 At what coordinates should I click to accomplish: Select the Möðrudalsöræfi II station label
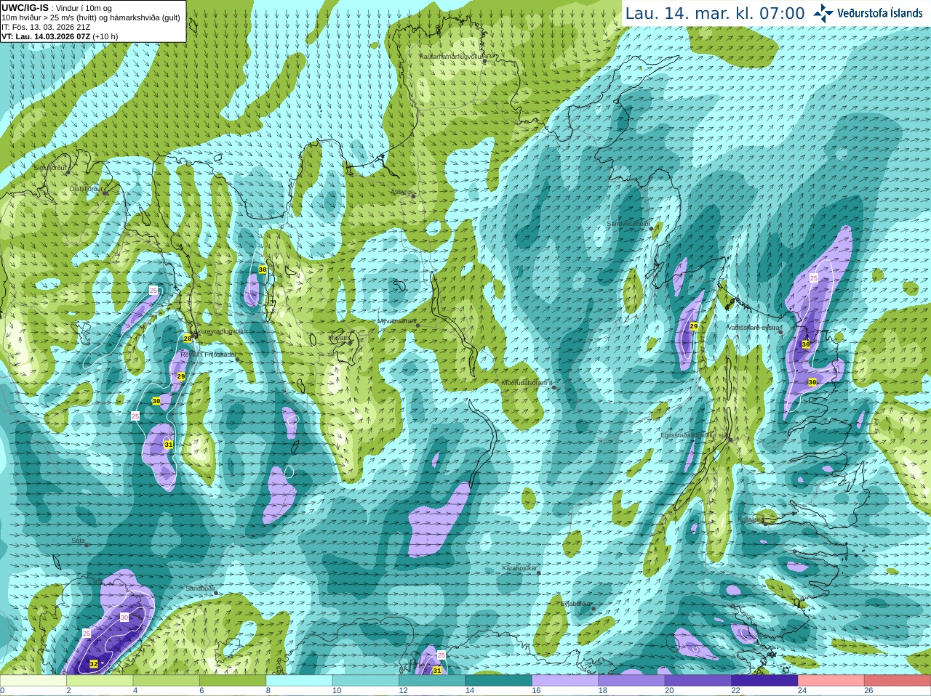(527, 383)
